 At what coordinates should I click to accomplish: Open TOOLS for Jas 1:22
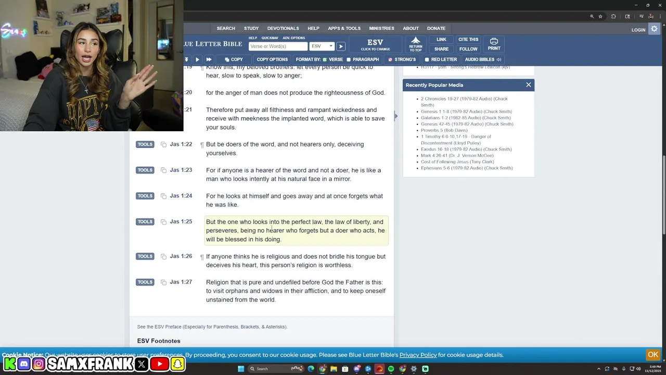[x=145, y=144]
